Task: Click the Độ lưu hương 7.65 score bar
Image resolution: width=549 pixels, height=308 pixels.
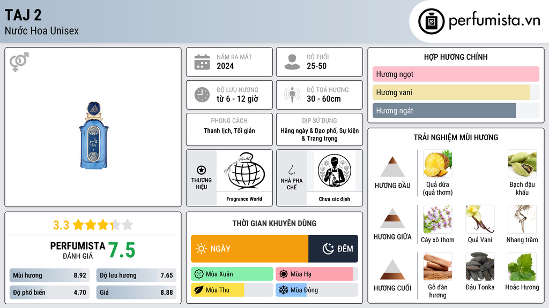Action: (x=136, y=275)
